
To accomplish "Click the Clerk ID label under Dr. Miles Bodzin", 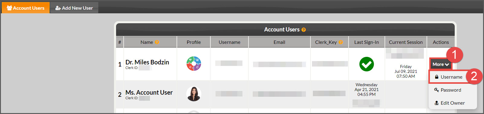I will point(132,68).
